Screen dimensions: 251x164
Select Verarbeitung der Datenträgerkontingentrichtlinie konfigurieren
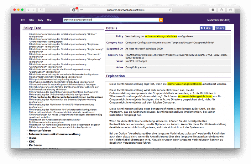coord(64,92)
